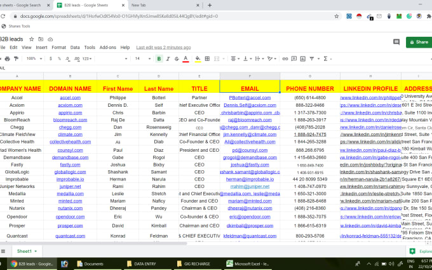This screenshot has width=432, height=270.
Task: Click the Shanes Tools bookmark
Action: [16, 26]
